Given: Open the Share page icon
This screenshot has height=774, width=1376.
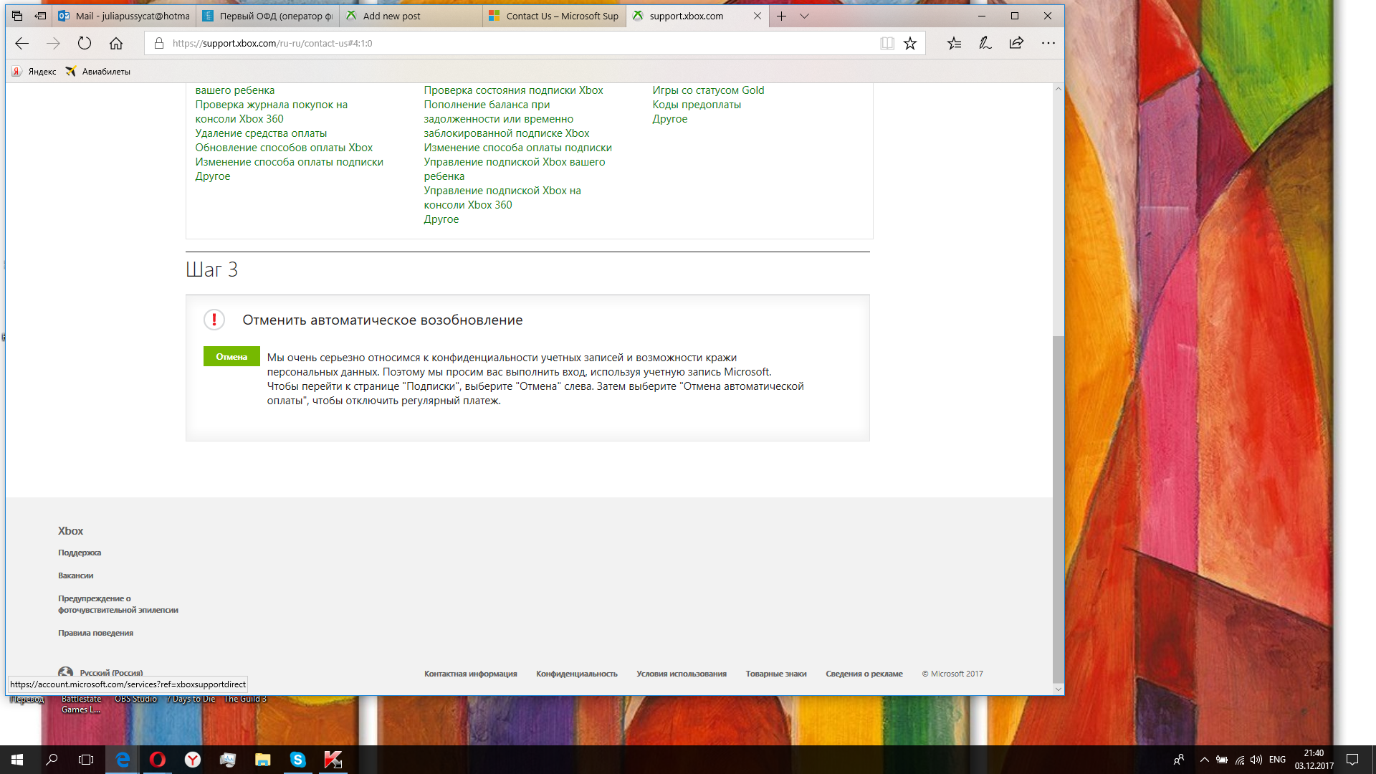Looking at the screenshot, I should point(1016,43).
